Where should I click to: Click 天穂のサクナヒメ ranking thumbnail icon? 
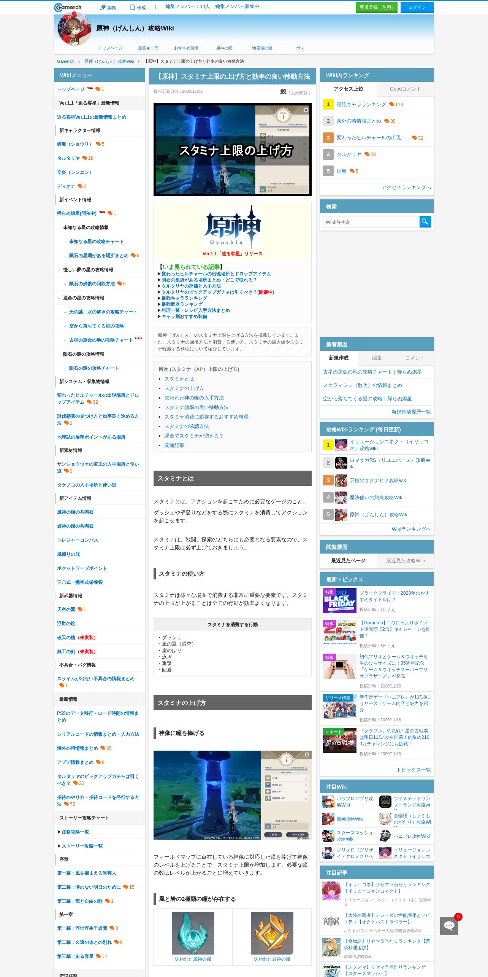point(341,480)
